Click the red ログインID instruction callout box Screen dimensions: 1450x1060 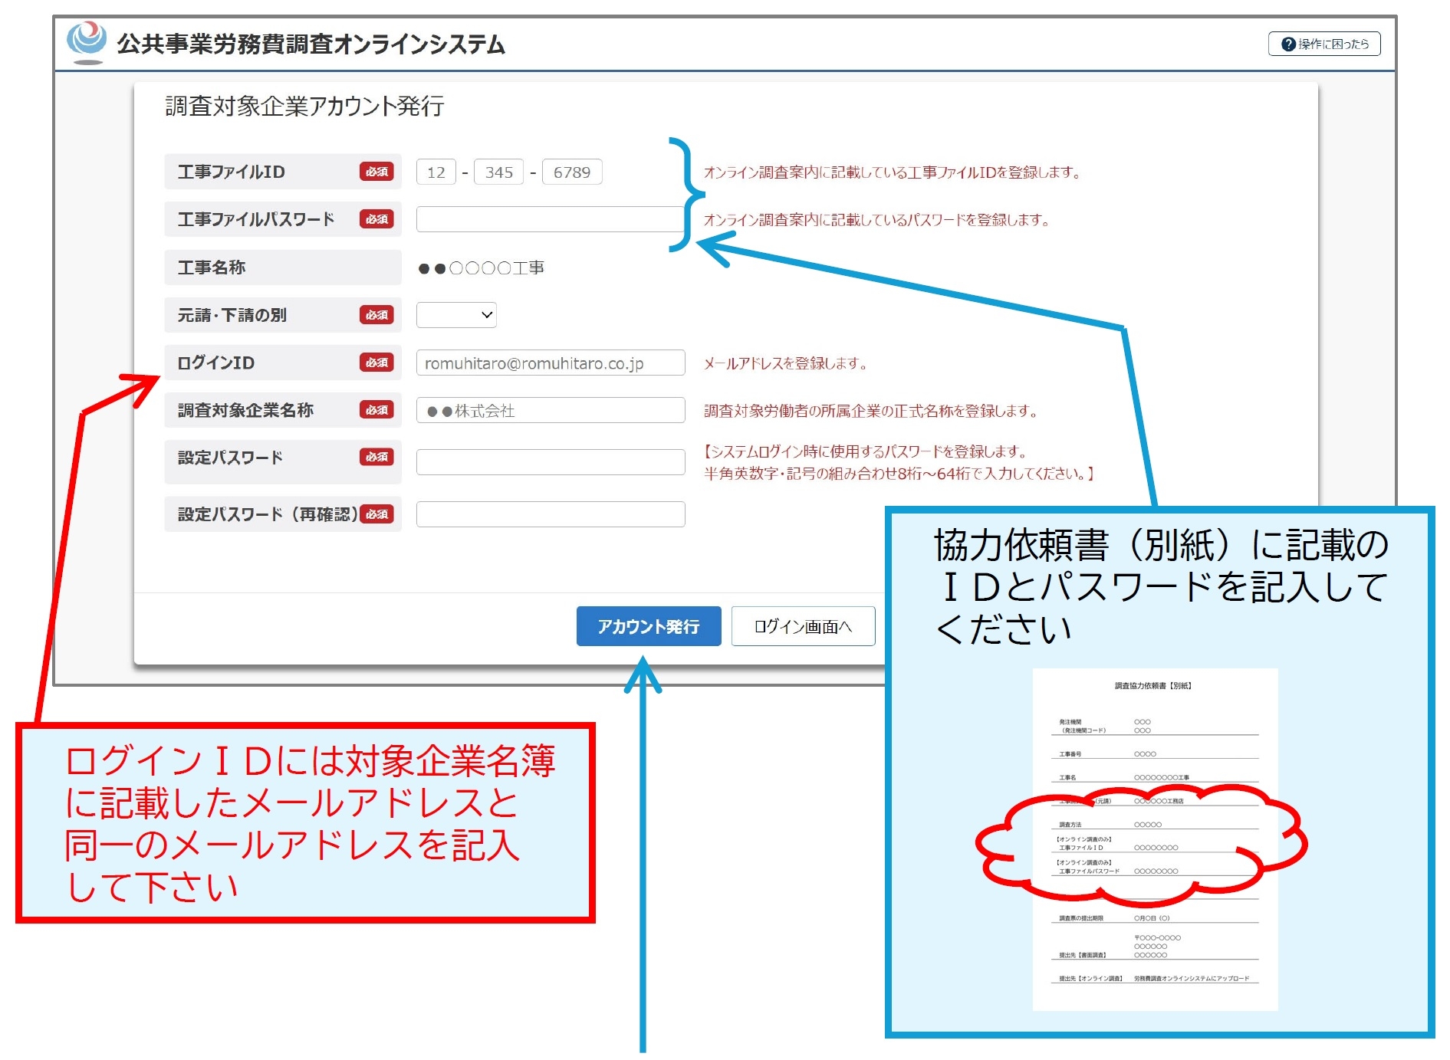305,822
